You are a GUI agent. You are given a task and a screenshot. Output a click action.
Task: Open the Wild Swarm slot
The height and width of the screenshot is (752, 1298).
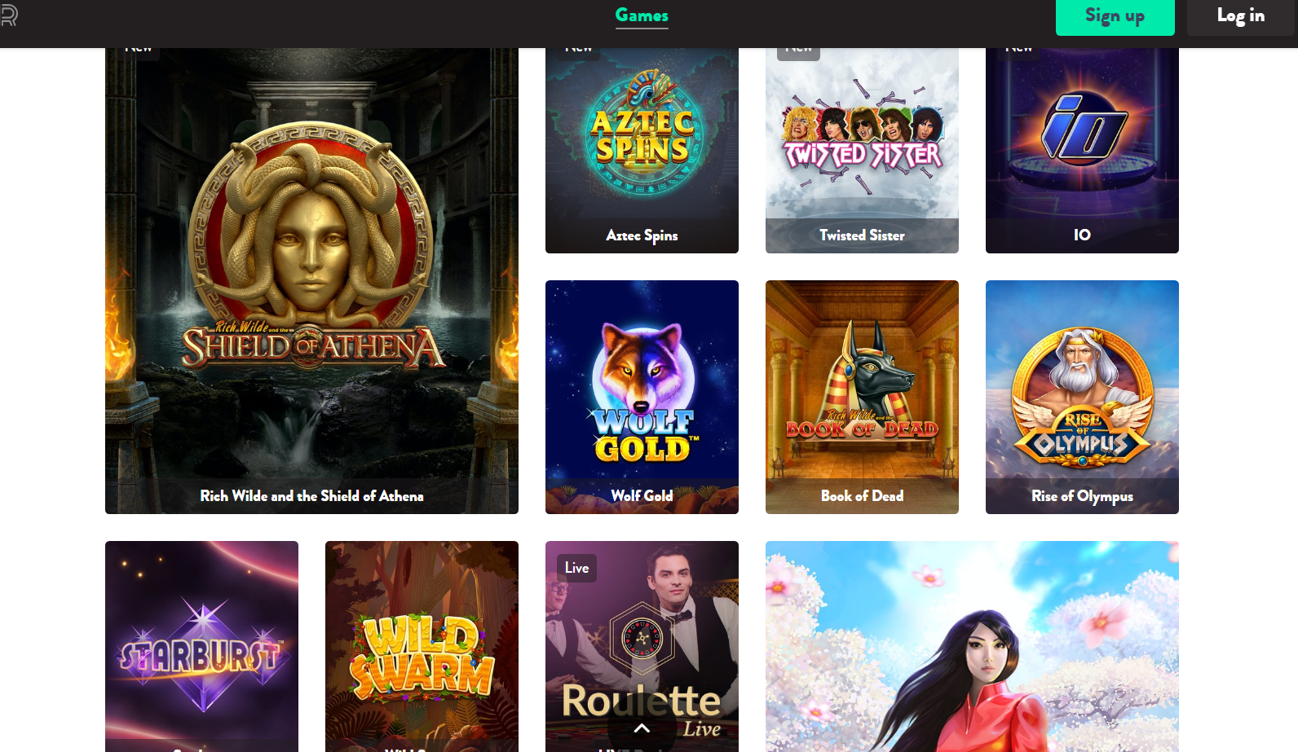click(x=422, y=646)
